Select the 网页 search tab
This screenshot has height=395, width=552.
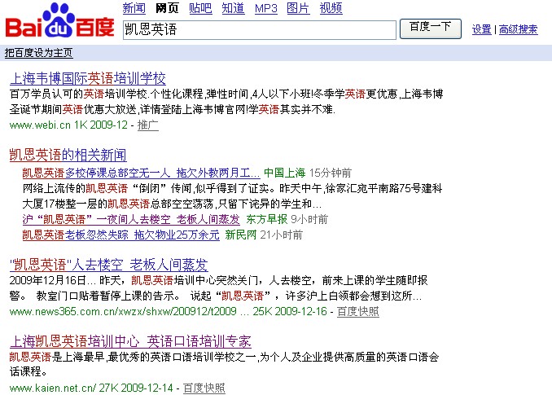(167, 8)
